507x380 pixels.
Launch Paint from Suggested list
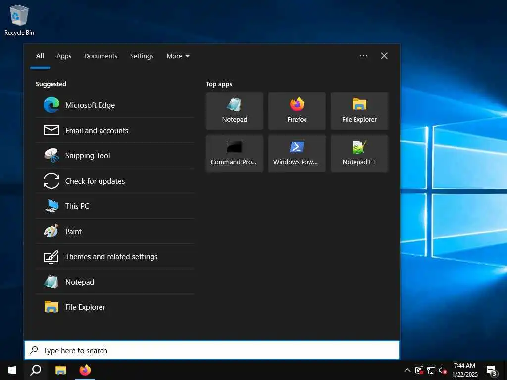point(115,232)
